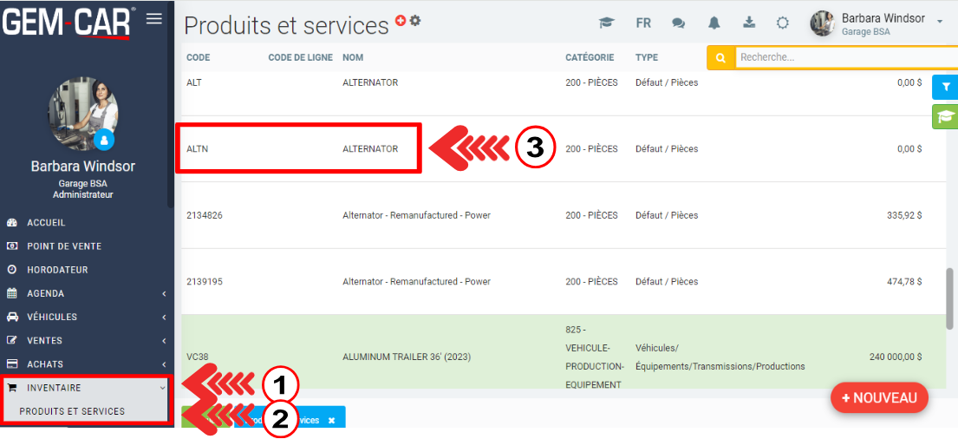The height and width of the screenshot is (439, 958).
Task: Click the download icon in header
Action: coord(749,23)
